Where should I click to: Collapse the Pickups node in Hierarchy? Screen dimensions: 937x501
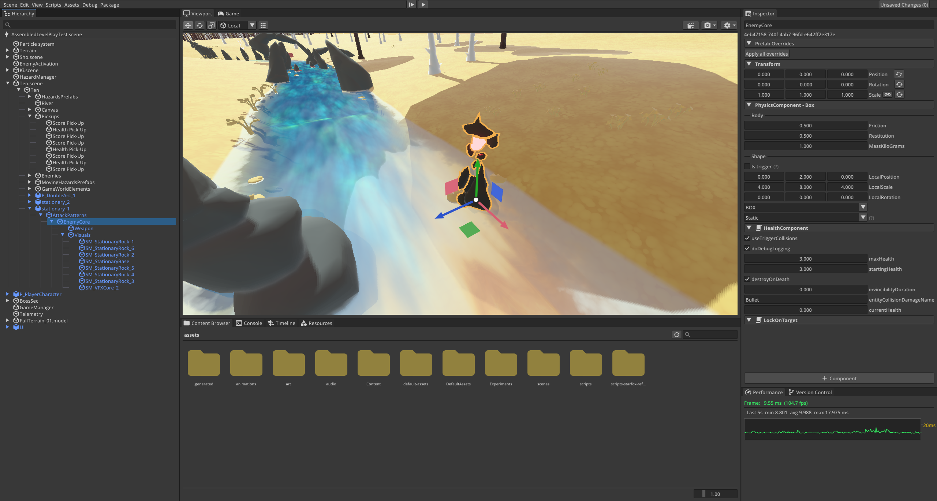coord(30,116)
